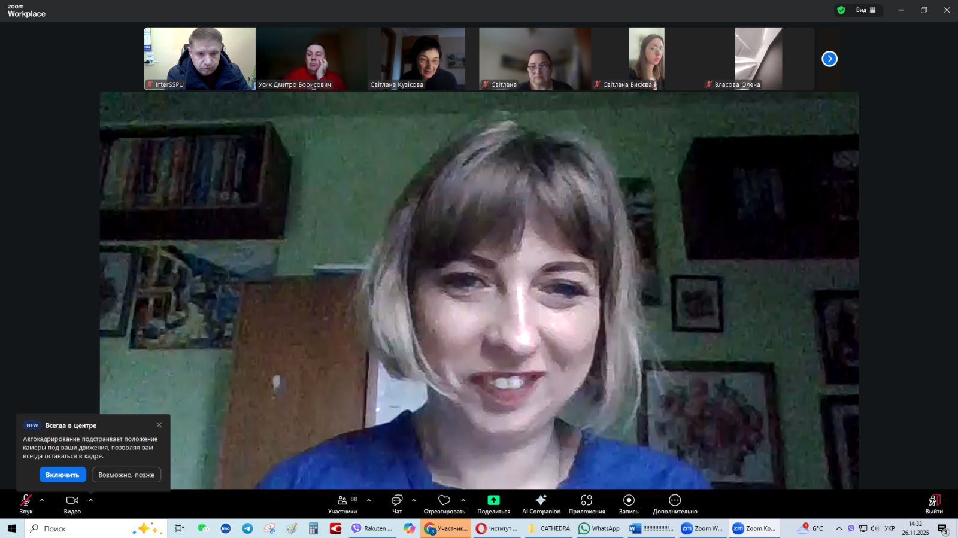Open the More options icon
This screenshot has height=538, width=958.
pos(675,500)
